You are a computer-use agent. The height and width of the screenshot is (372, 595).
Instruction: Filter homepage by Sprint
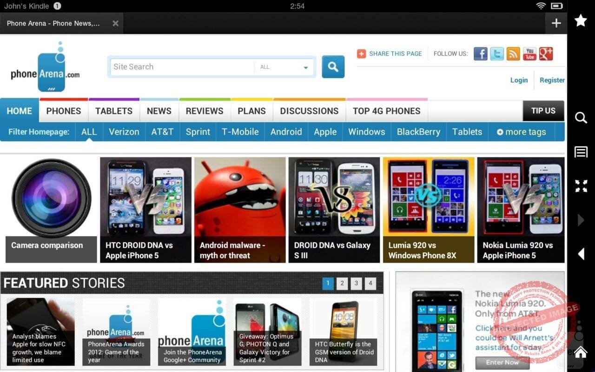click(x=198, y=132)
